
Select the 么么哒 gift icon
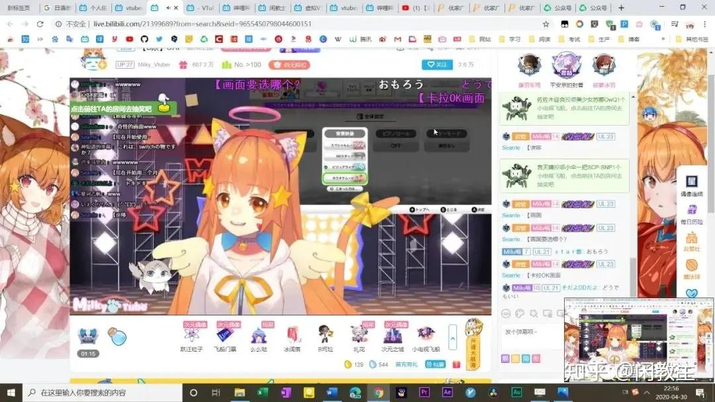click(259, 335)
